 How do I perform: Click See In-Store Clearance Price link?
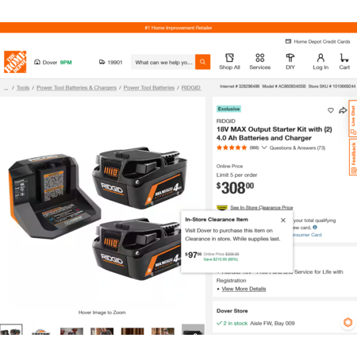(x=261, y=208)
